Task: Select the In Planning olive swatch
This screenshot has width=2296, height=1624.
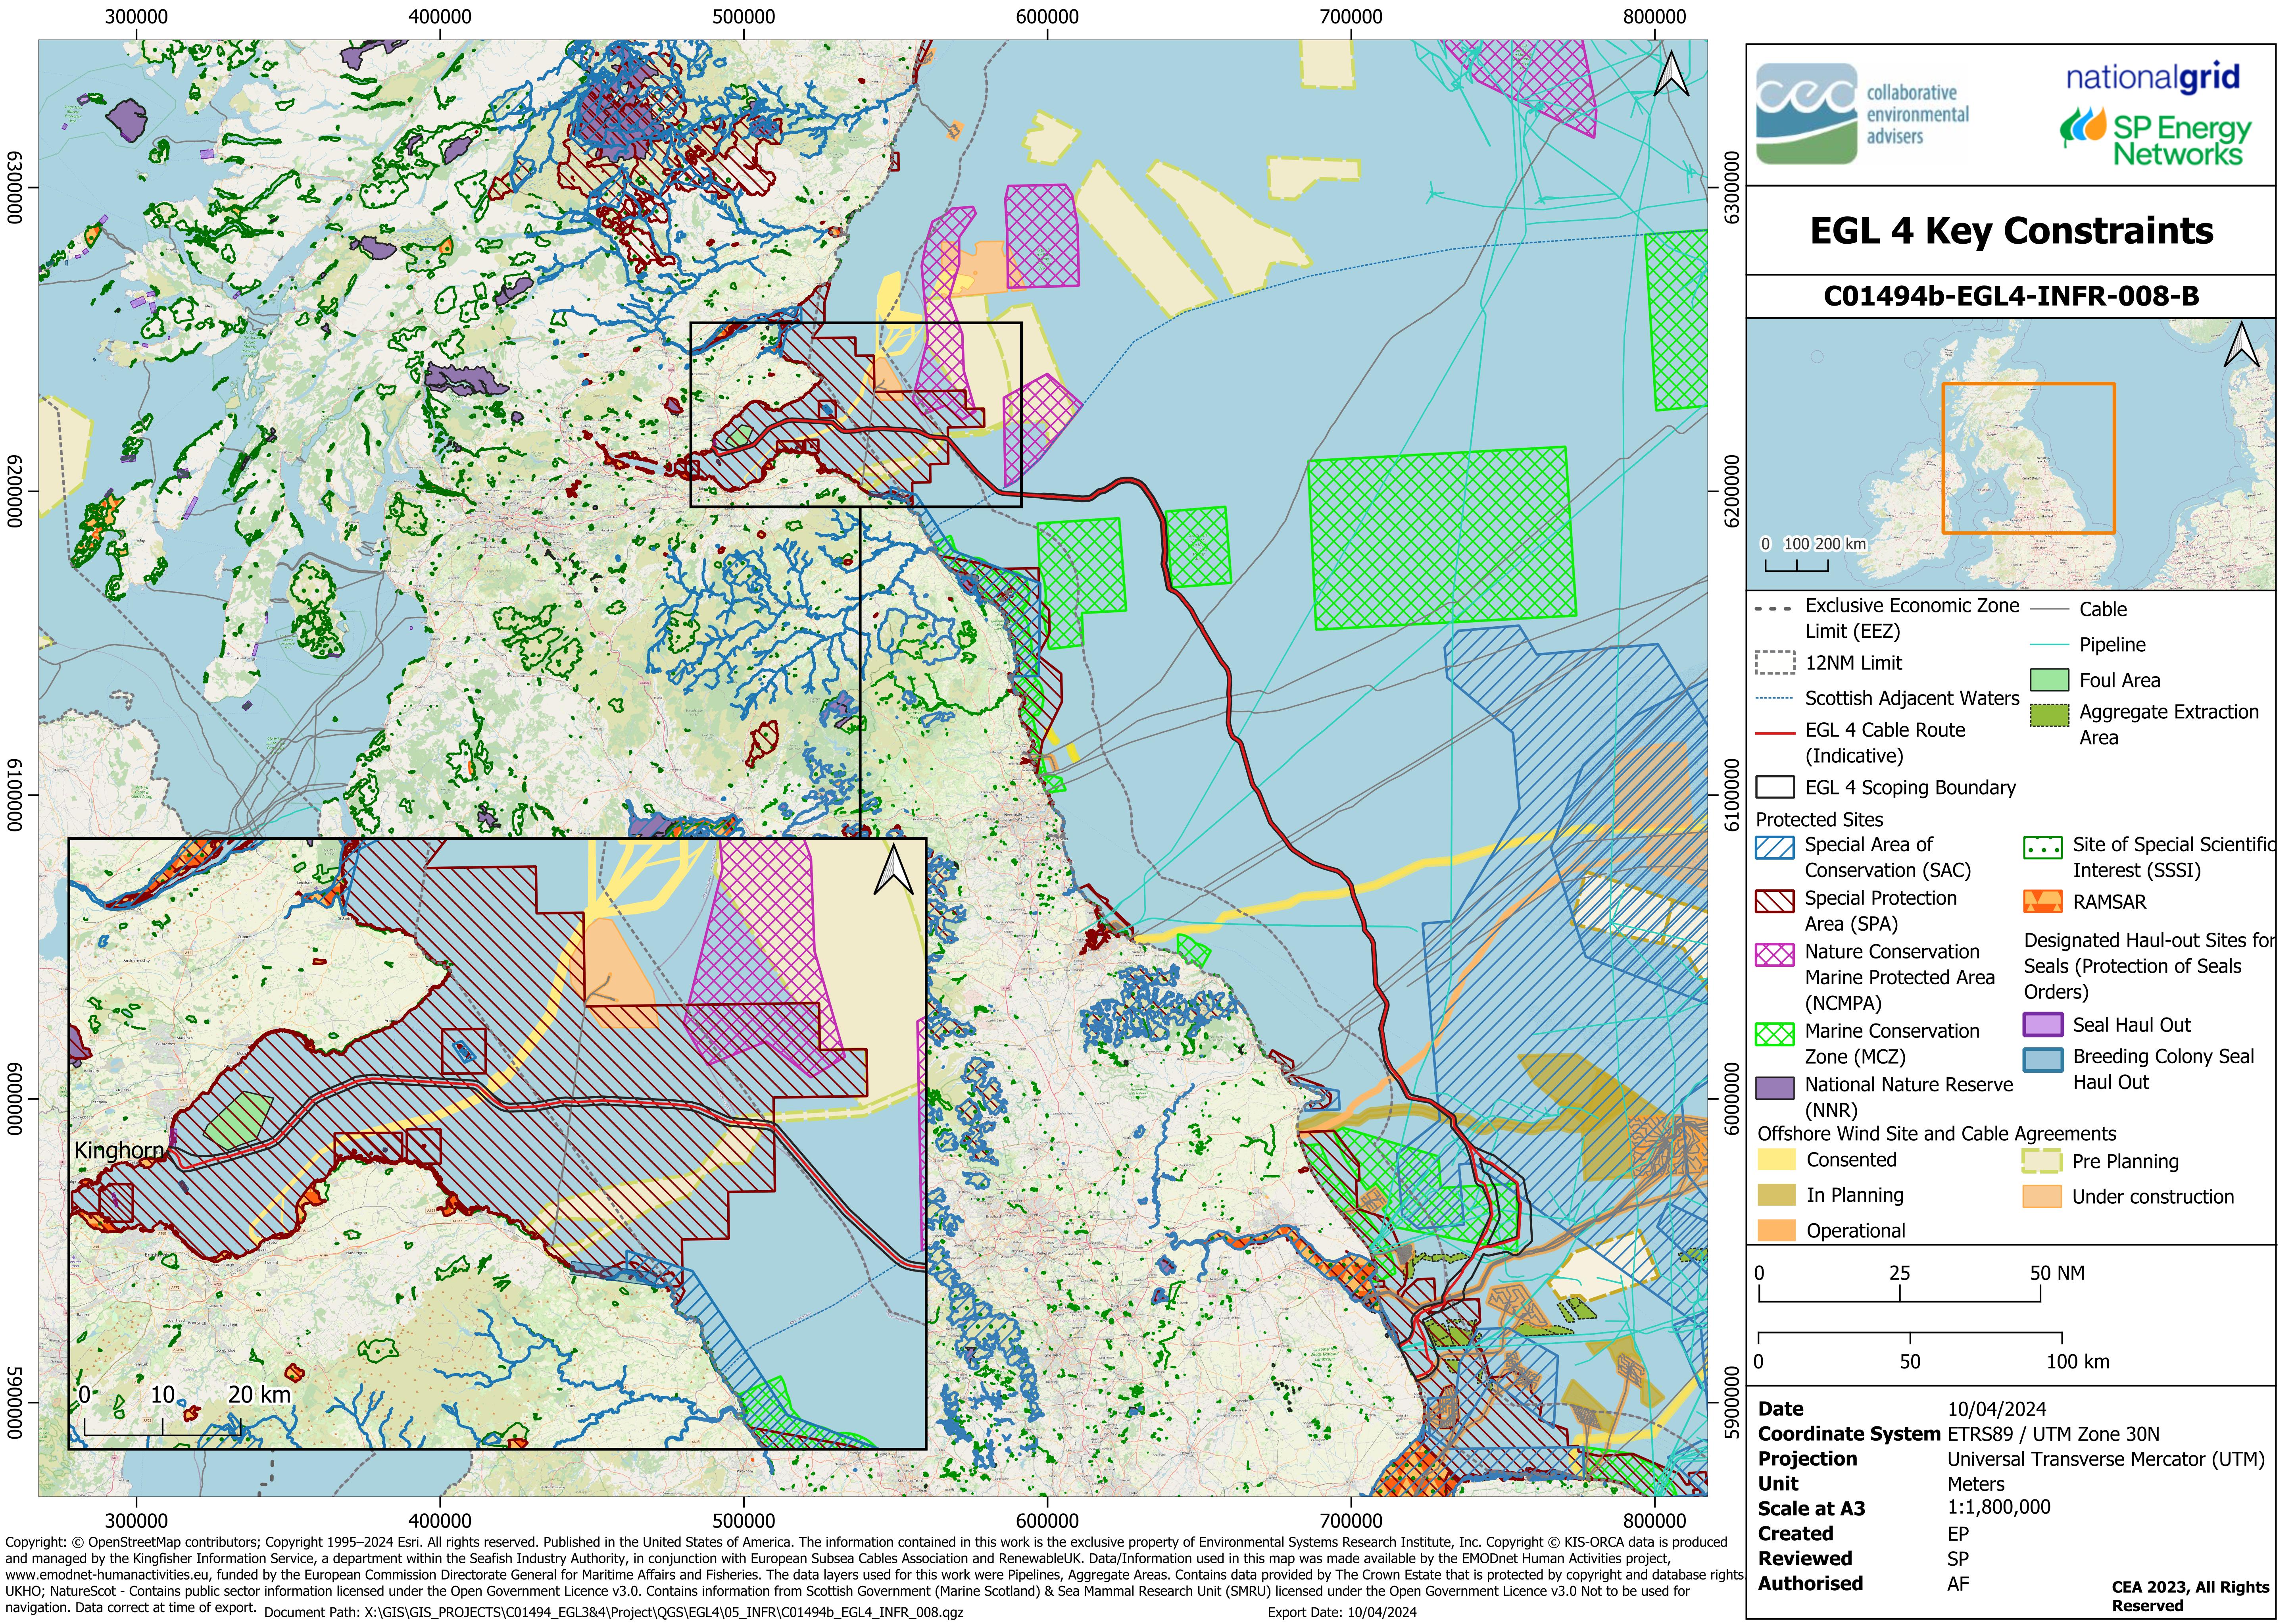Action: coord(1777,1195)
